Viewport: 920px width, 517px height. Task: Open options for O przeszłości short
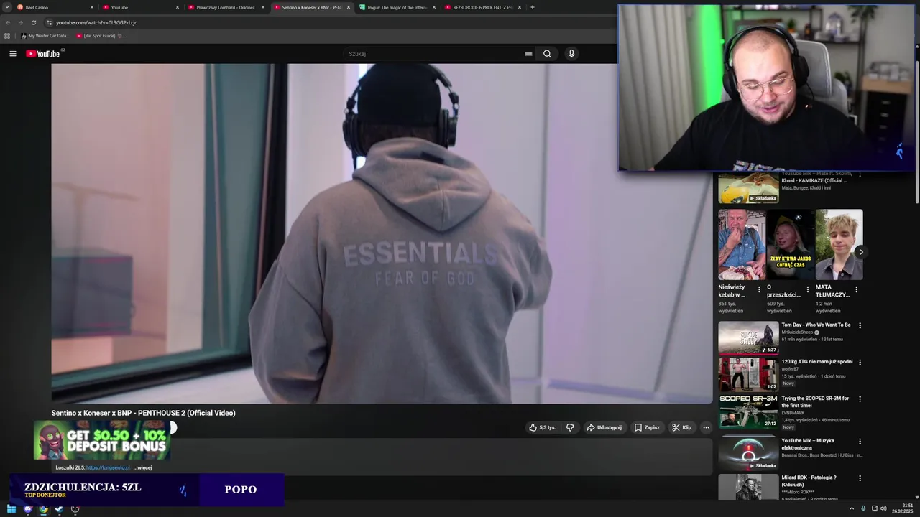click(x=807, y=289)
